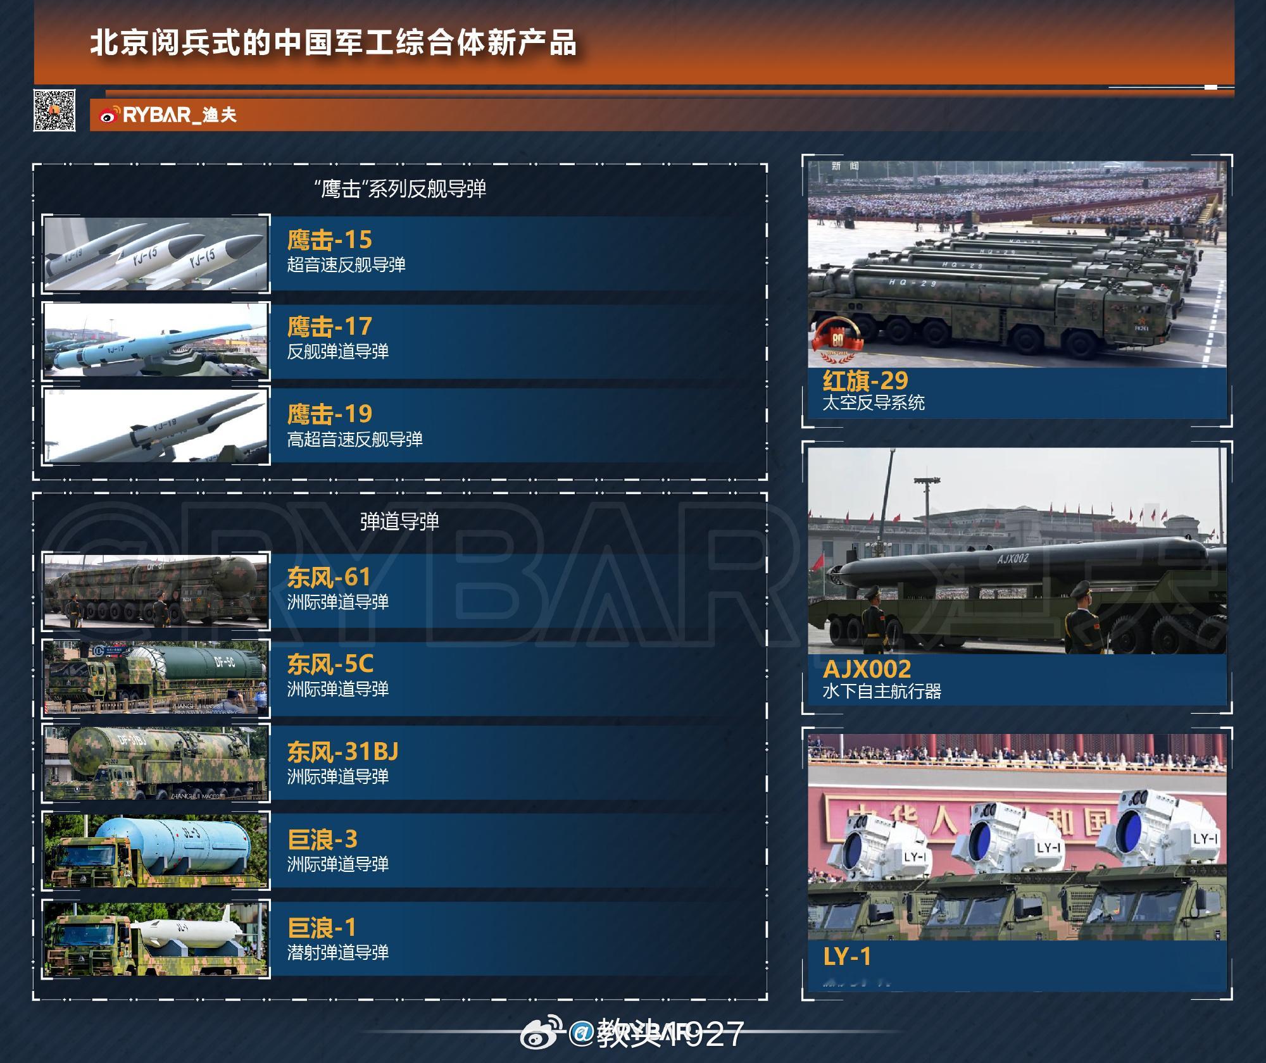
Task: Select the text 水下自主航行器
Action: (x=882, y=691)
